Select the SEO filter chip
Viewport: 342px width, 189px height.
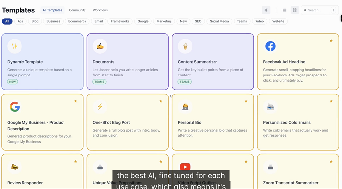[198, 21]
